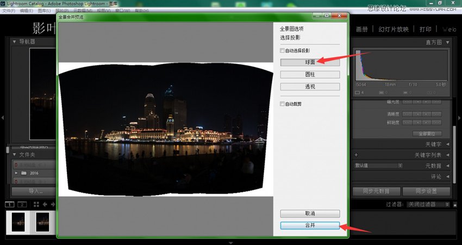Click the 曝光度 large increase button

(x=436, y=102)
